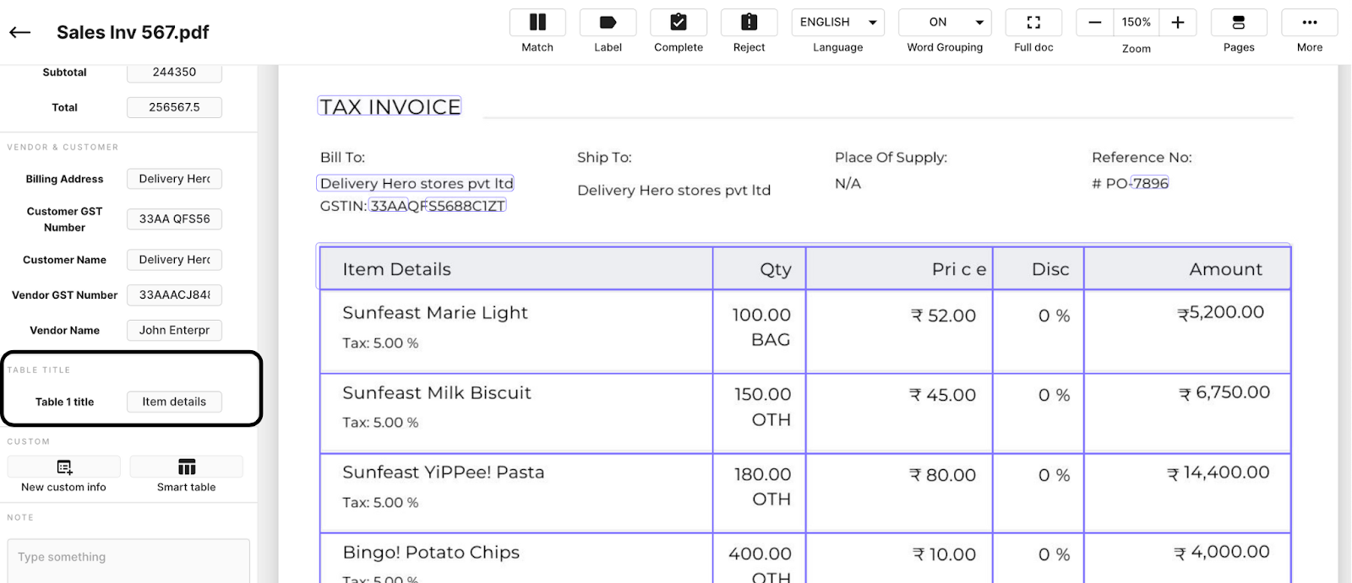Expand the ENGLISH language dropdown
The height and width of the screenshot is (583, 1352).
[x=838, y=22]
